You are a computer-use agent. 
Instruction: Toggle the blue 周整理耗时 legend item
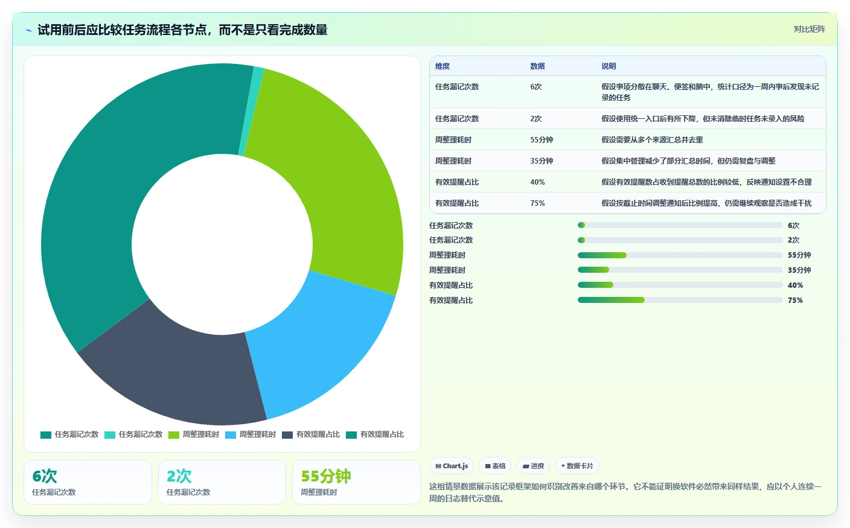point(251,434)
